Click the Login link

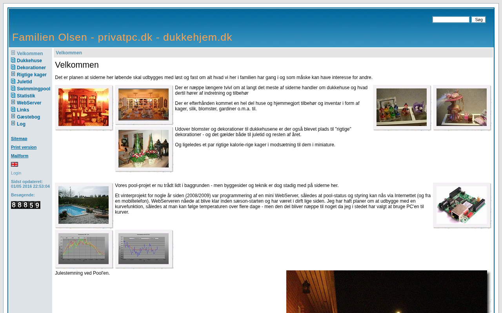coord(16,173)
